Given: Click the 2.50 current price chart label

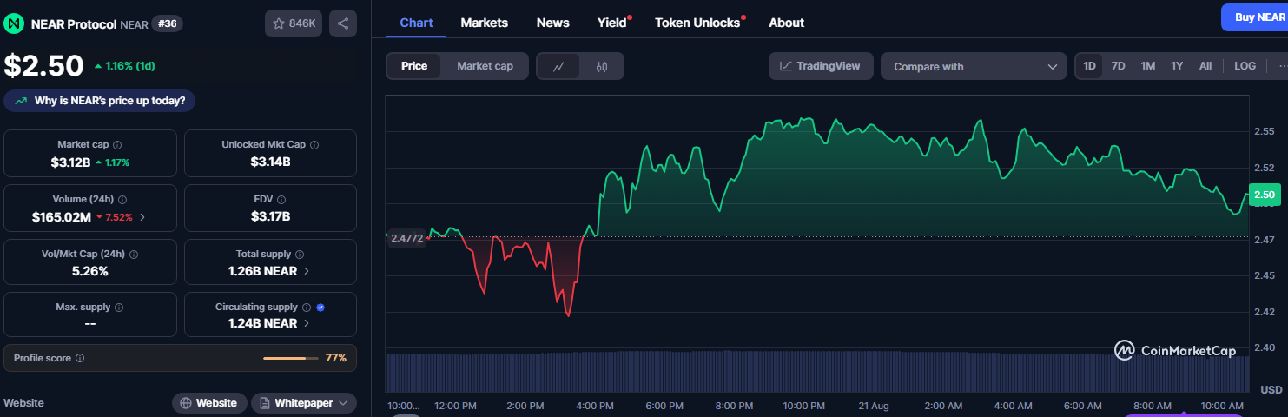Looking at the screenshot, I should point(1265,195).
